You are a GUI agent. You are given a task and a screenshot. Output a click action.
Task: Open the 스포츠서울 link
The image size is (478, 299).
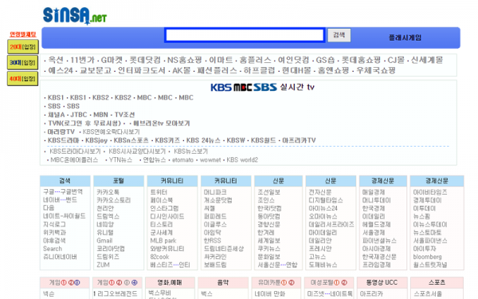click(428, 293)
